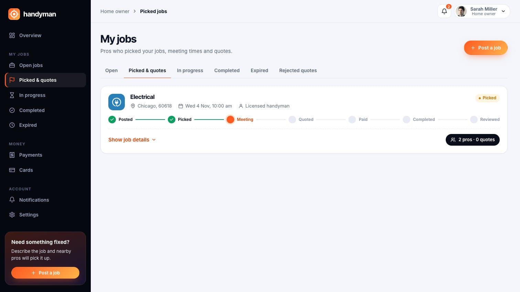Click the Picked status badge
Viewport: 520px width, 292px height.
(487, 98)
